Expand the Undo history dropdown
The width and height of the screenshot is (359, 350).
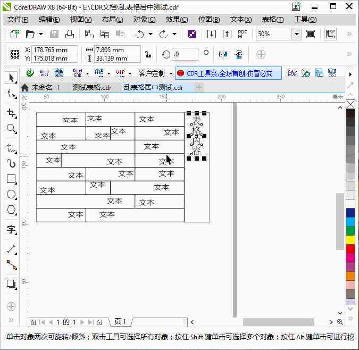coord(151,34)
